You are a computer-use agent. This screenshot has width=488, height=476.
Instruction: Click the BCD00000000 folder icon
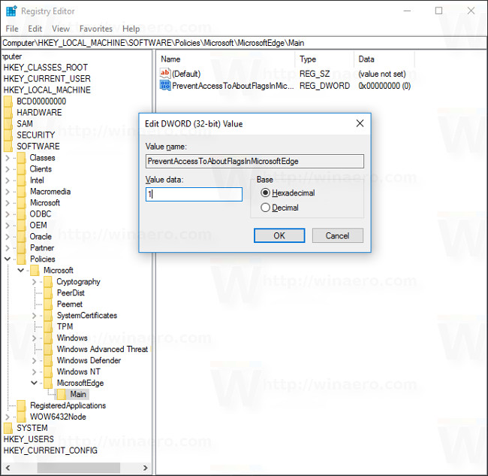coord(8,102)
